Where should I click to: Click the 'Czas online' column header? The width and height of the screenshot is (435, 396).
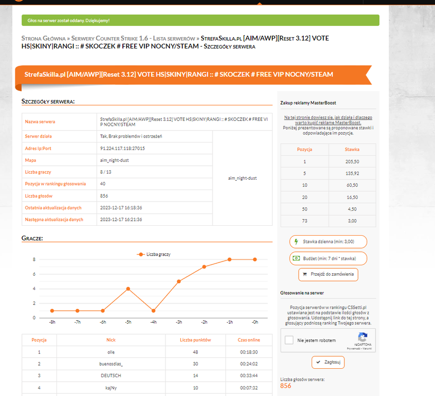pyautogui.click(x=249, y=340)
